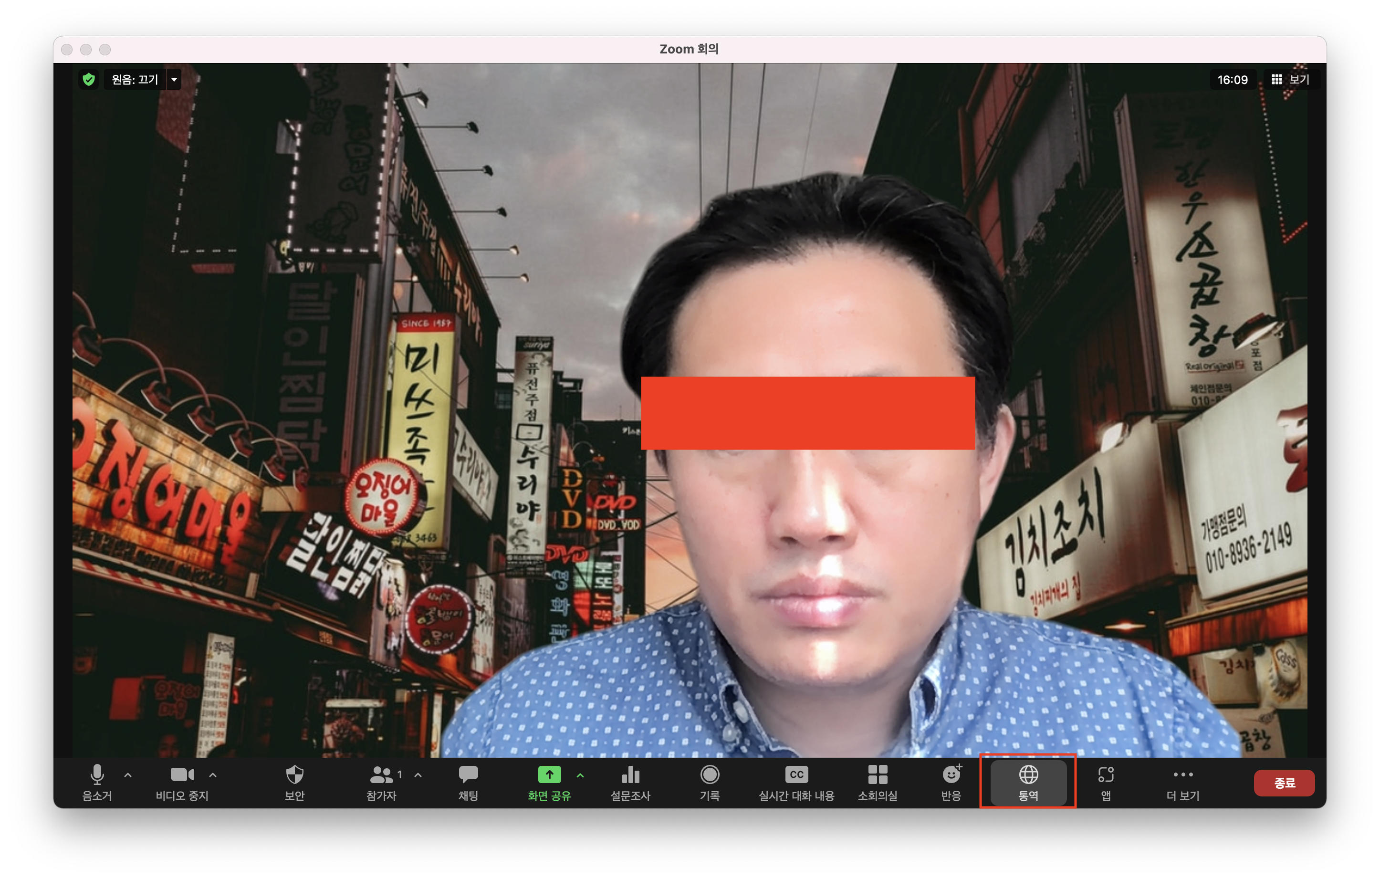Open Breakout Rooms (소회의실) grid icon
The image size is (1380, 879).
(x=878, y=774)
